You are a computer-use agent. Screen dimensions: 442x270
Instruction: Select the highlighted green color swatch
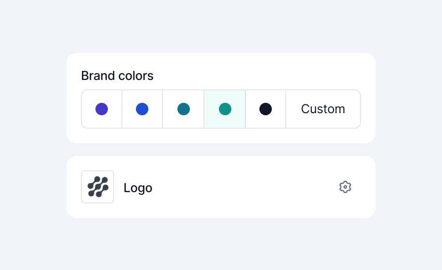click(225, 109)
